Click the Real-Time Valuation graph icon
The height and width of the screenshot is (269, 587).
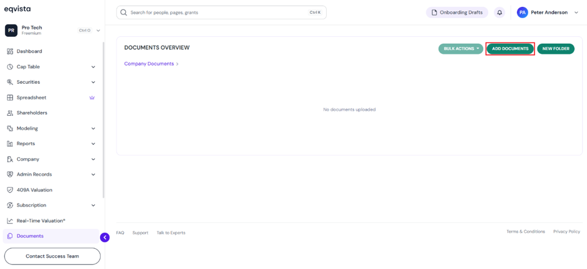[x=10, y=221]
